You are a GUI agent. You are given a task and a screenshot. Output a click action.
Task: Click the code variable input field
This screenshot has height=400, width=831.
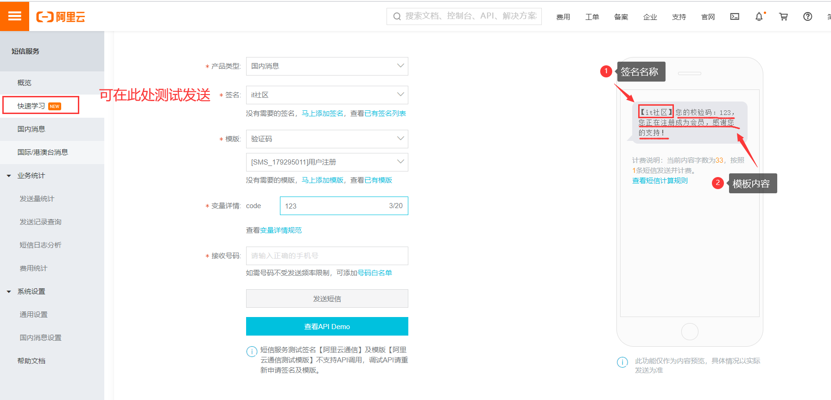click(x=344, y=206)
